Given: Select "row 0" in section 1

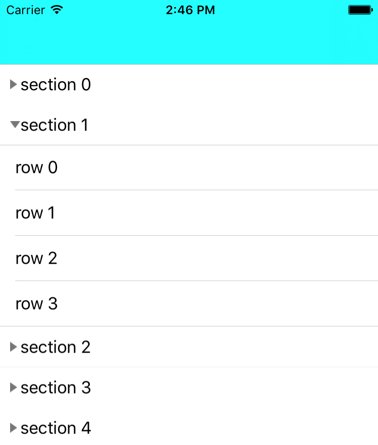Looking at the screenshot, I should tap(37, 168).
